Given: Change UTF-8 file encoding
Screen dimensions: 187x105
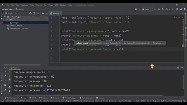Looking at the screenshot, I should point(149,101).
